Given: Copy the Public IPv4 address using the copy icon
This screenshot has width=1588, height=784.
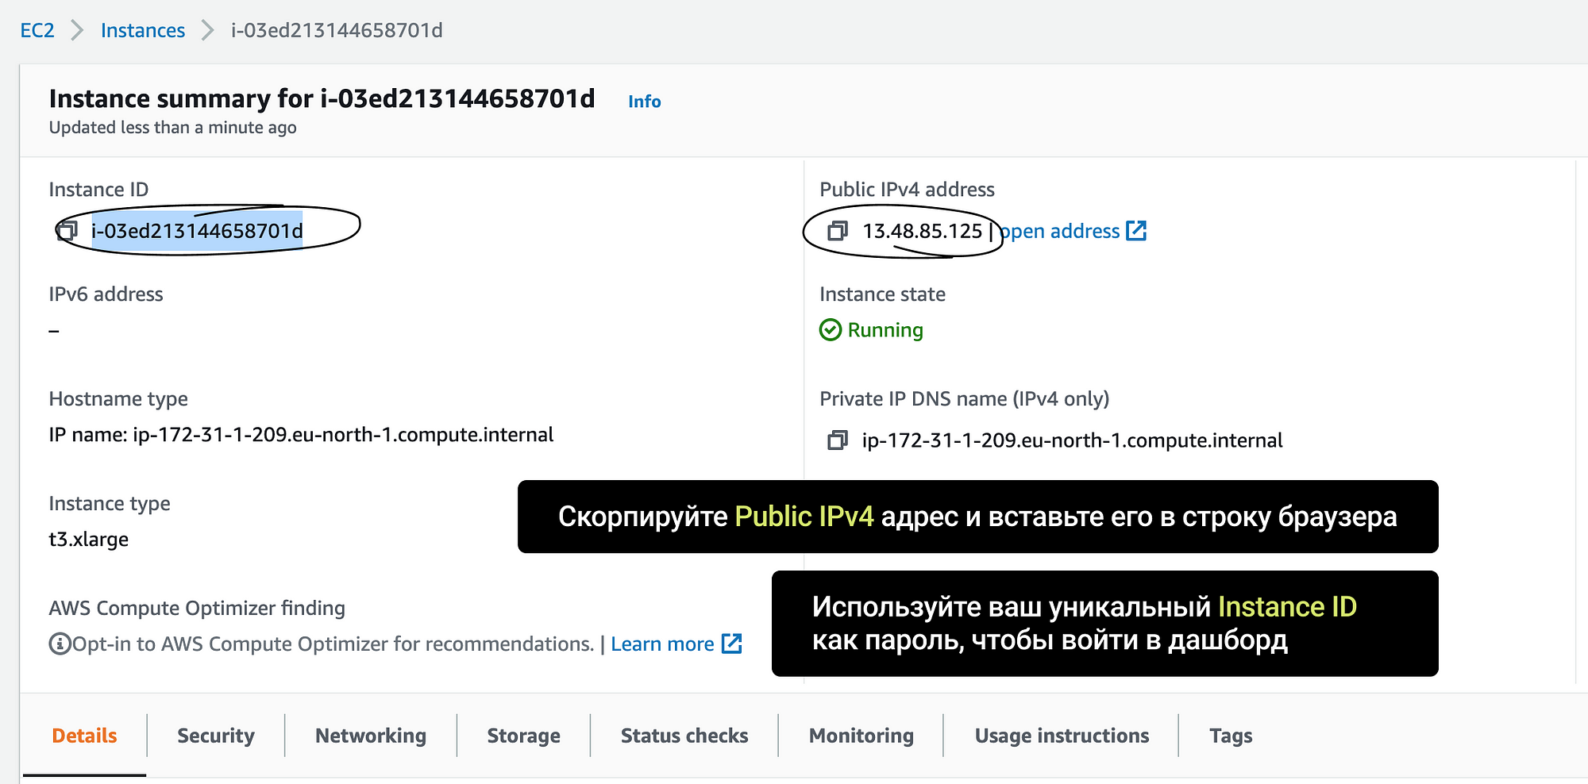Looking at the screenshot, I should click(x=838, y=231).
